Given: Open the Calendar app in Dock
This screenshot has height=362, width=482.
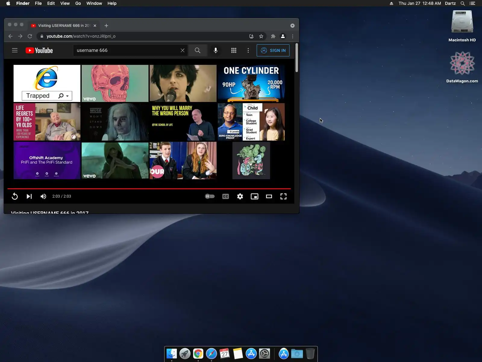Looking at the screenshot, I should 225,354.
